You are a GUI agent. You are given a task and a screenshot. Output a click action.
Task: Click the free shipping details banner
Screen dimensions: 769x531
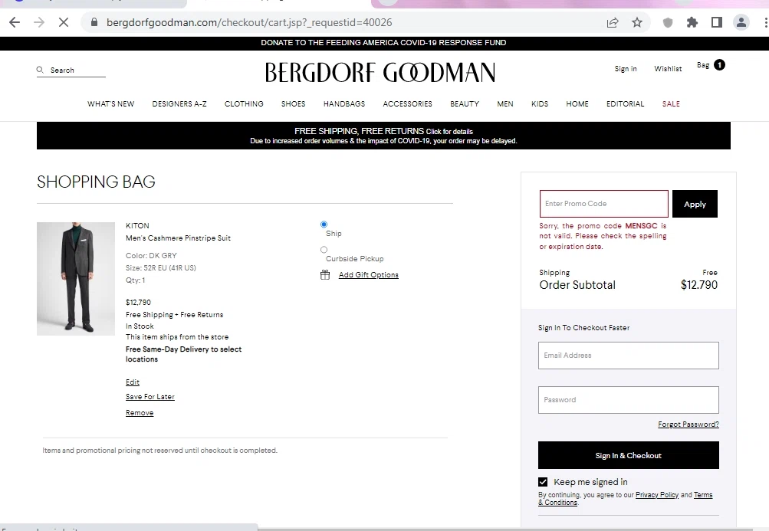tap(383, 136)
